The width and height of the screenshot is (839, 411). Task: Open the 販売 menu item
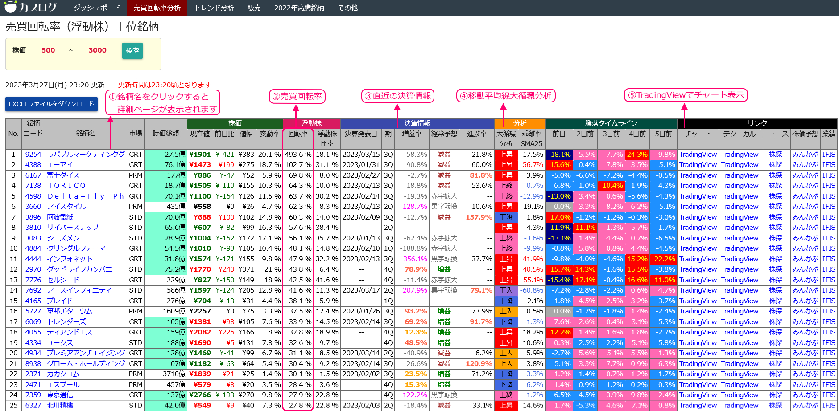(x=254, y=8)
